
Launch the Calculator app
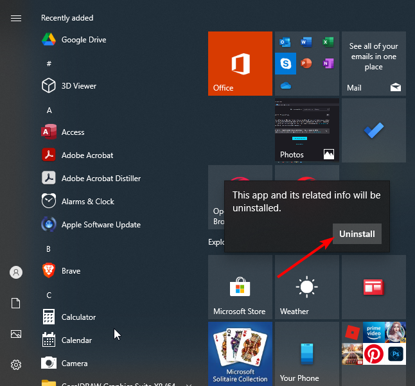pyautogui.click(x=69, y=317)
